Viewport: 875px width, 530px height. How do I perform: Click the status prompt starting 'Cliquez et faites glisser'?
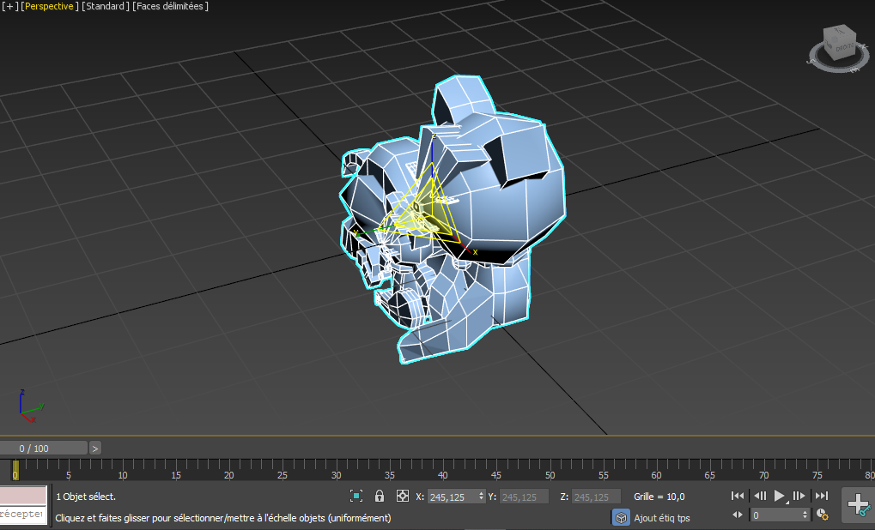point(223,518)
